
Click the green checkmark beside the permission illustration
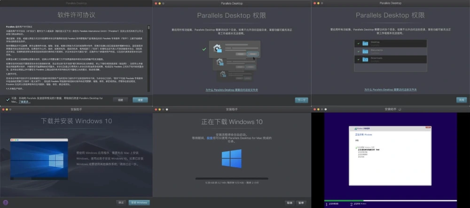[x=204, y=49]
